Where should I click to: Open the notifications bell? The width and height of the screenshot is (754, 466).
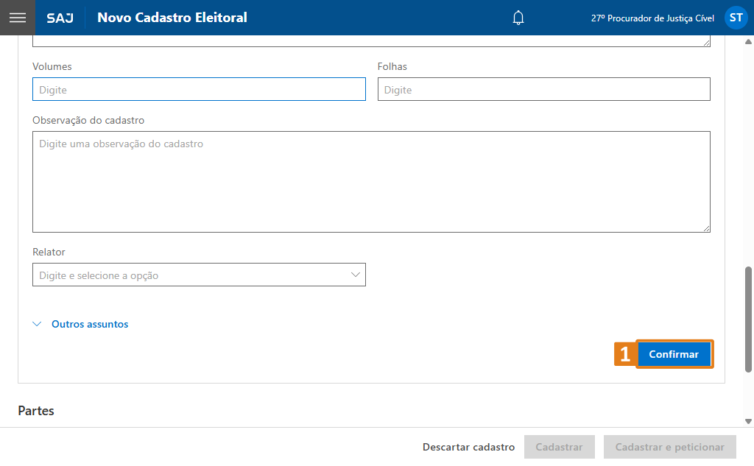click(518, 18)
